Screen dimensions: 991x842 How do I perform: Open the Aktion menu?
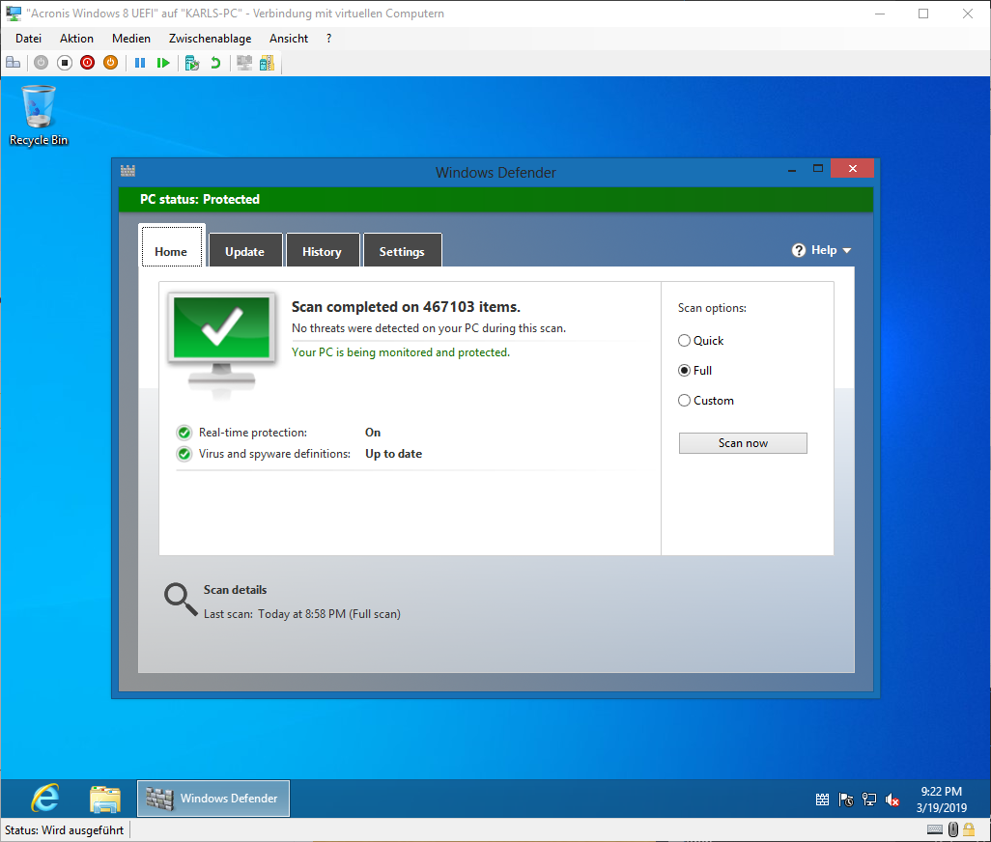pyautogui.click(x=76, y=39)
